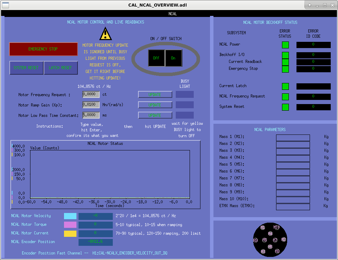Click the ETMX Mass value field
Image resolution: width=338 pixels, height=260 pixels.
pos(293,207)
